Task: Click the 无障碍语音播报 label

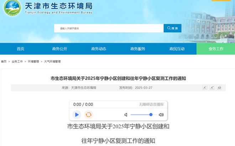Action: [x=151, y=104]
